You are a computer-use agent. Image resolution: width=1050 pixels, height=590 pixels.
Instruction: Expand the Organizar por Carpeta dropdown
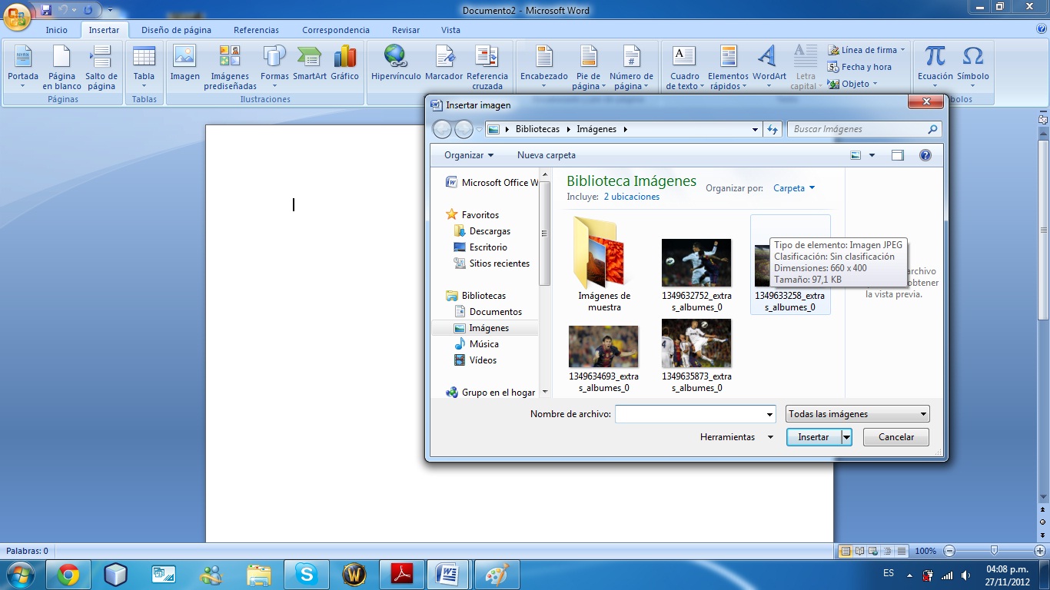[x=794, y=188]
